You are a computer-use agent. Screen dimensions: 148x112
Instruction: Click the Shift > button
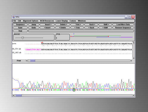(105, 25)
